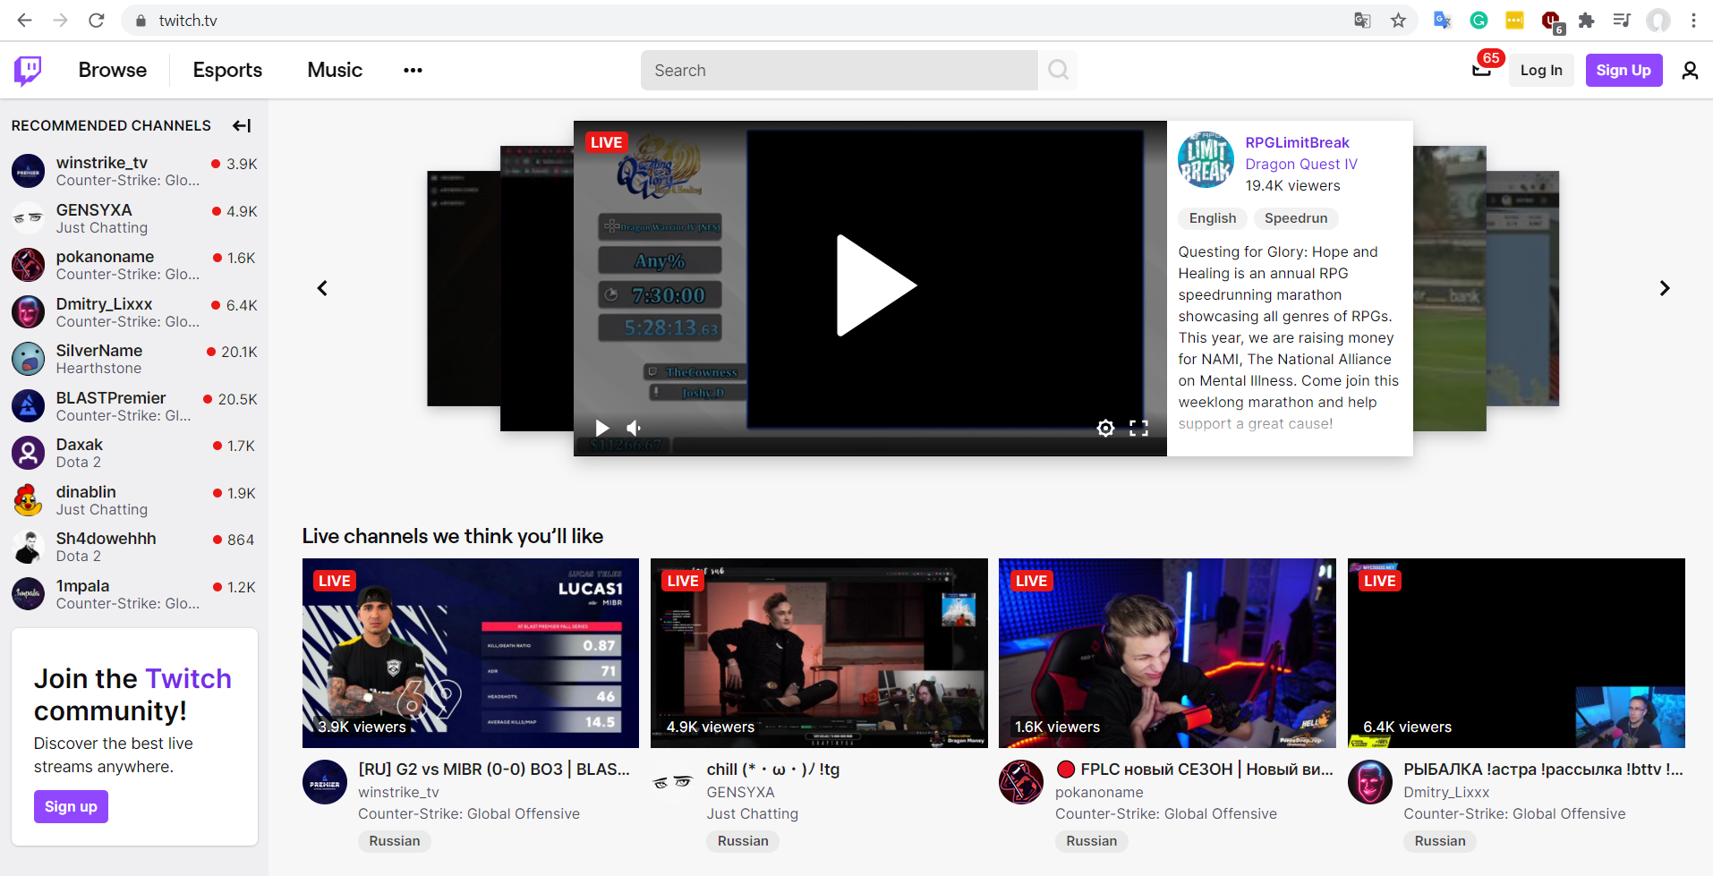Open dinablin avatar in sidebar
The height and width of the screenshot is (876, 1713).
click(x=28, y=500)
